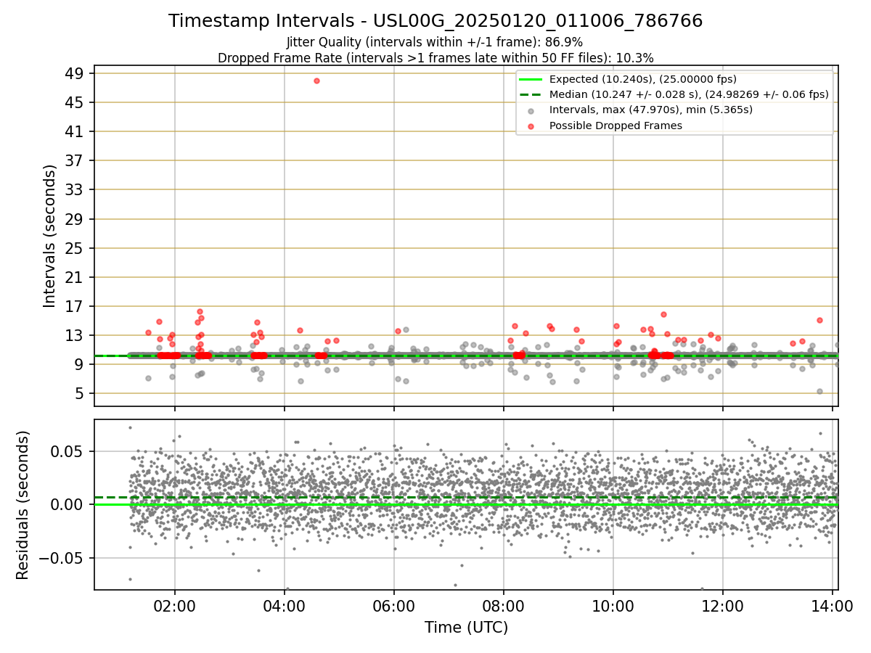The width and height of the screenshot is (871, 653).
Task: Click the lowest gray interval point near 5 seconds
Action: coord(819,391)
